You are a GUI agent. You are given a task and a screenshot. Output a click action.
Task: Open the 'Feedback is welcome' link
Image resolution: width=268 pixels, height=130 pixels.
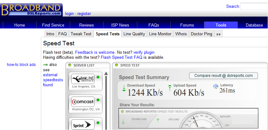(95, 52)
